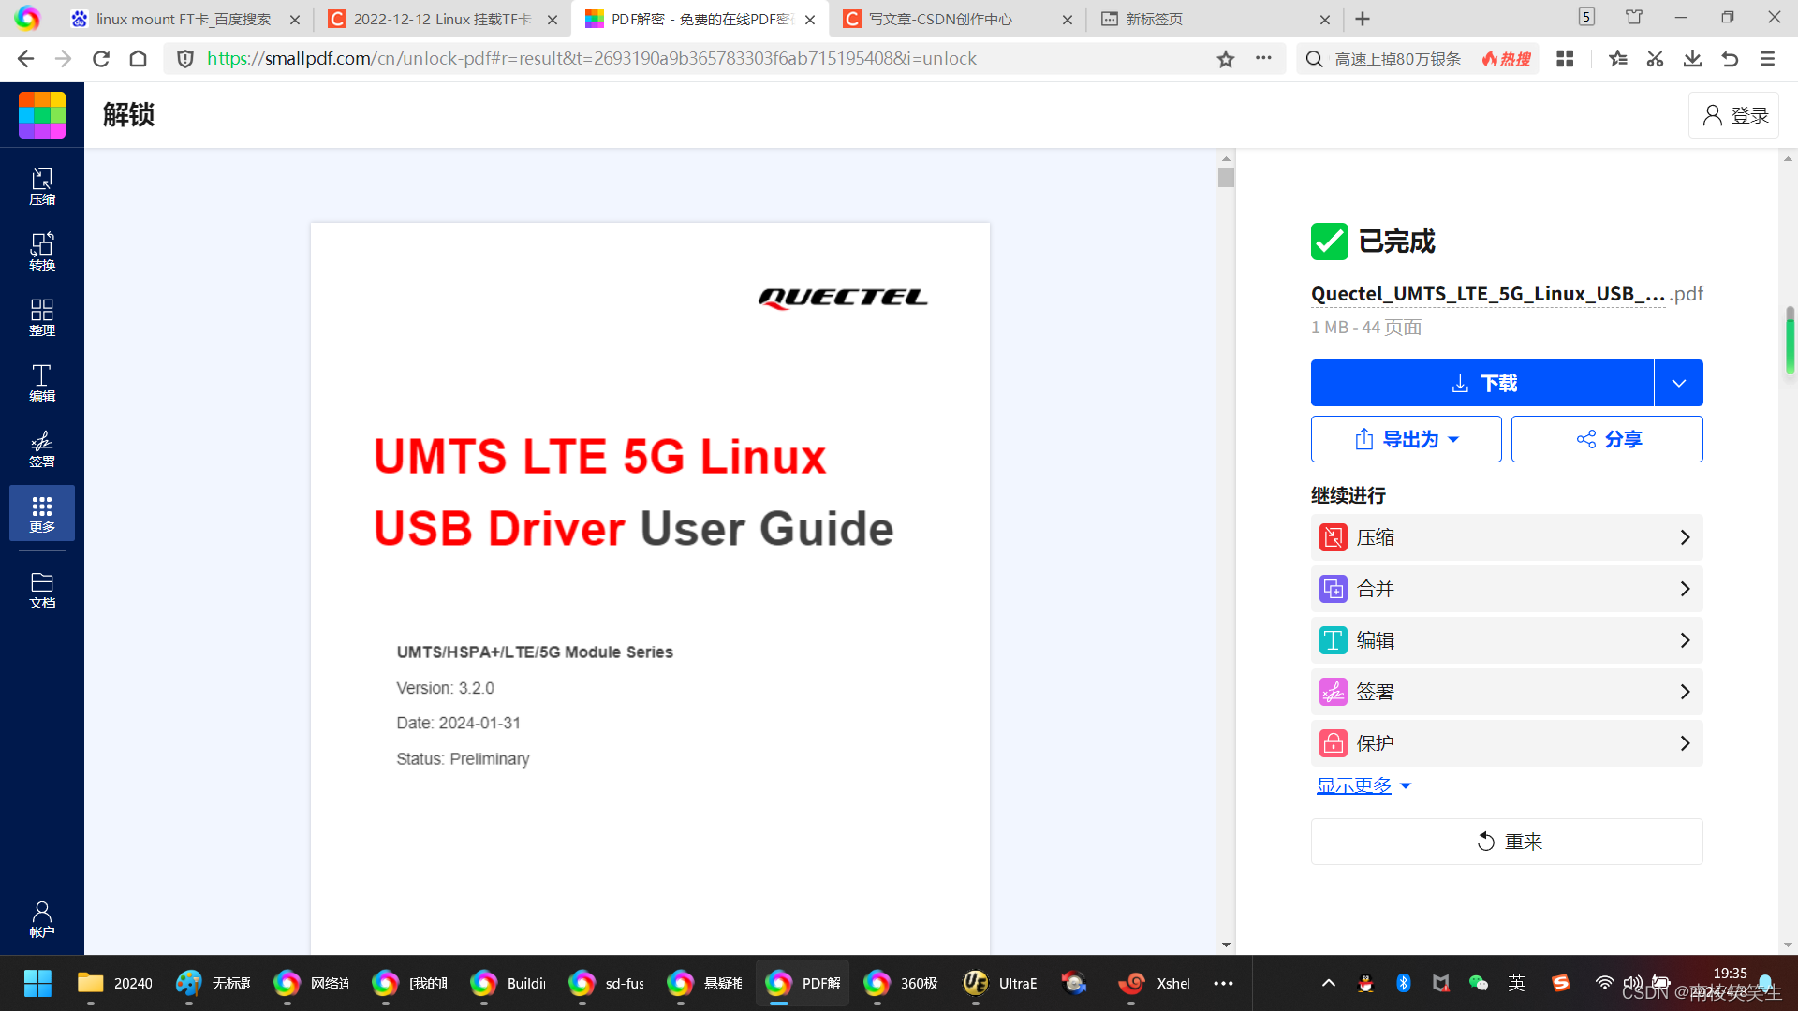Click the hot search badge in search box
The image size is (1798, 1011).
tap(1506, 59)
